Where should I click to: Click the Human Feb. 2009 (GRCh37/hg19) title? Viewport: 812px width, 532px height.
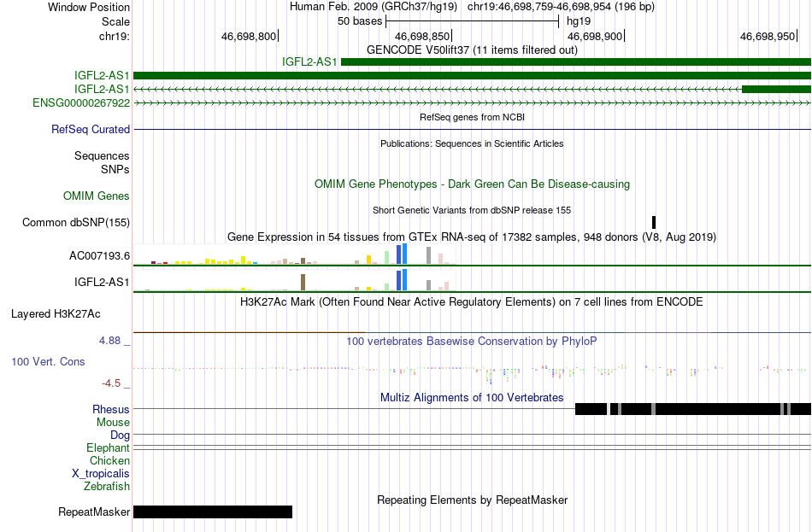[374, 7]
